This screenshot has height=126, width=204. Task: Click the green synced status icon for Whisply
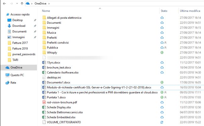[x=162, y=53]
